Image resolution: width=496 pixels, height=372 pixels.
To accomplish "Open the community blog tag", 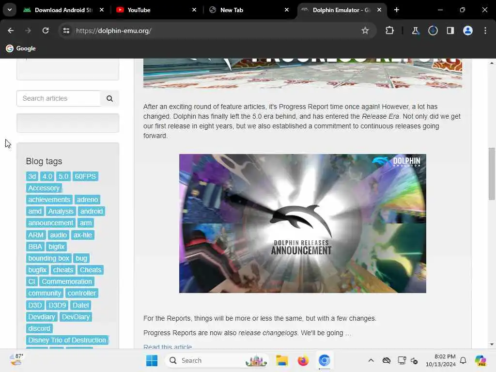I will tap(45, 293).
